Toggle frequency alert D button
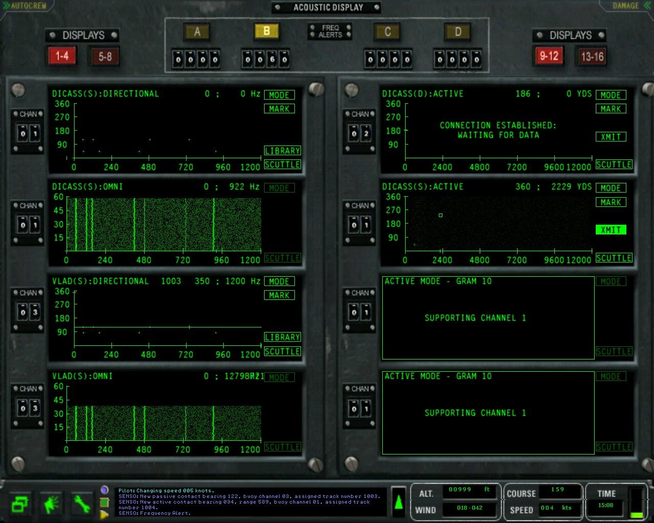Image resolution: width=654 pixels, height=523 pixels. click(x=458, y=32)
